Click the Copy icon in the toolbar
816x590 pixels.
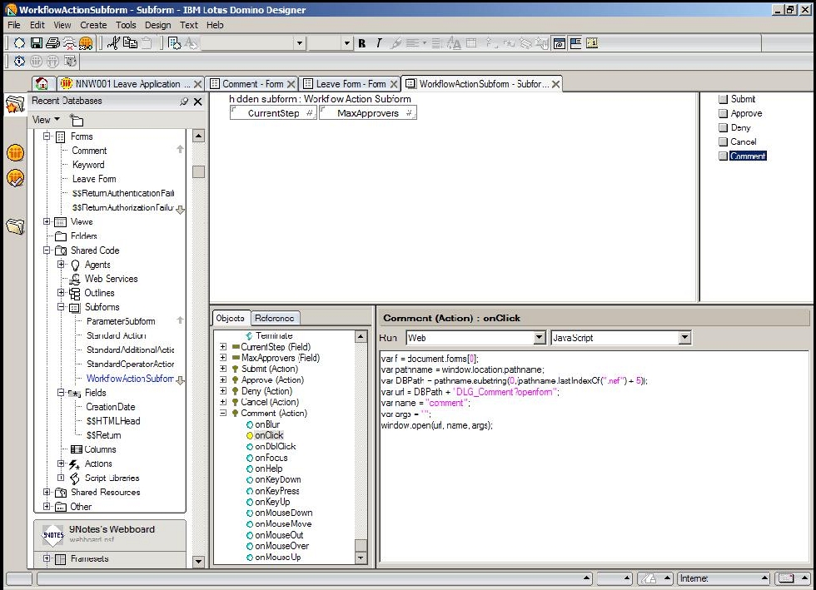pyautogui.click(x=130, y=43)
